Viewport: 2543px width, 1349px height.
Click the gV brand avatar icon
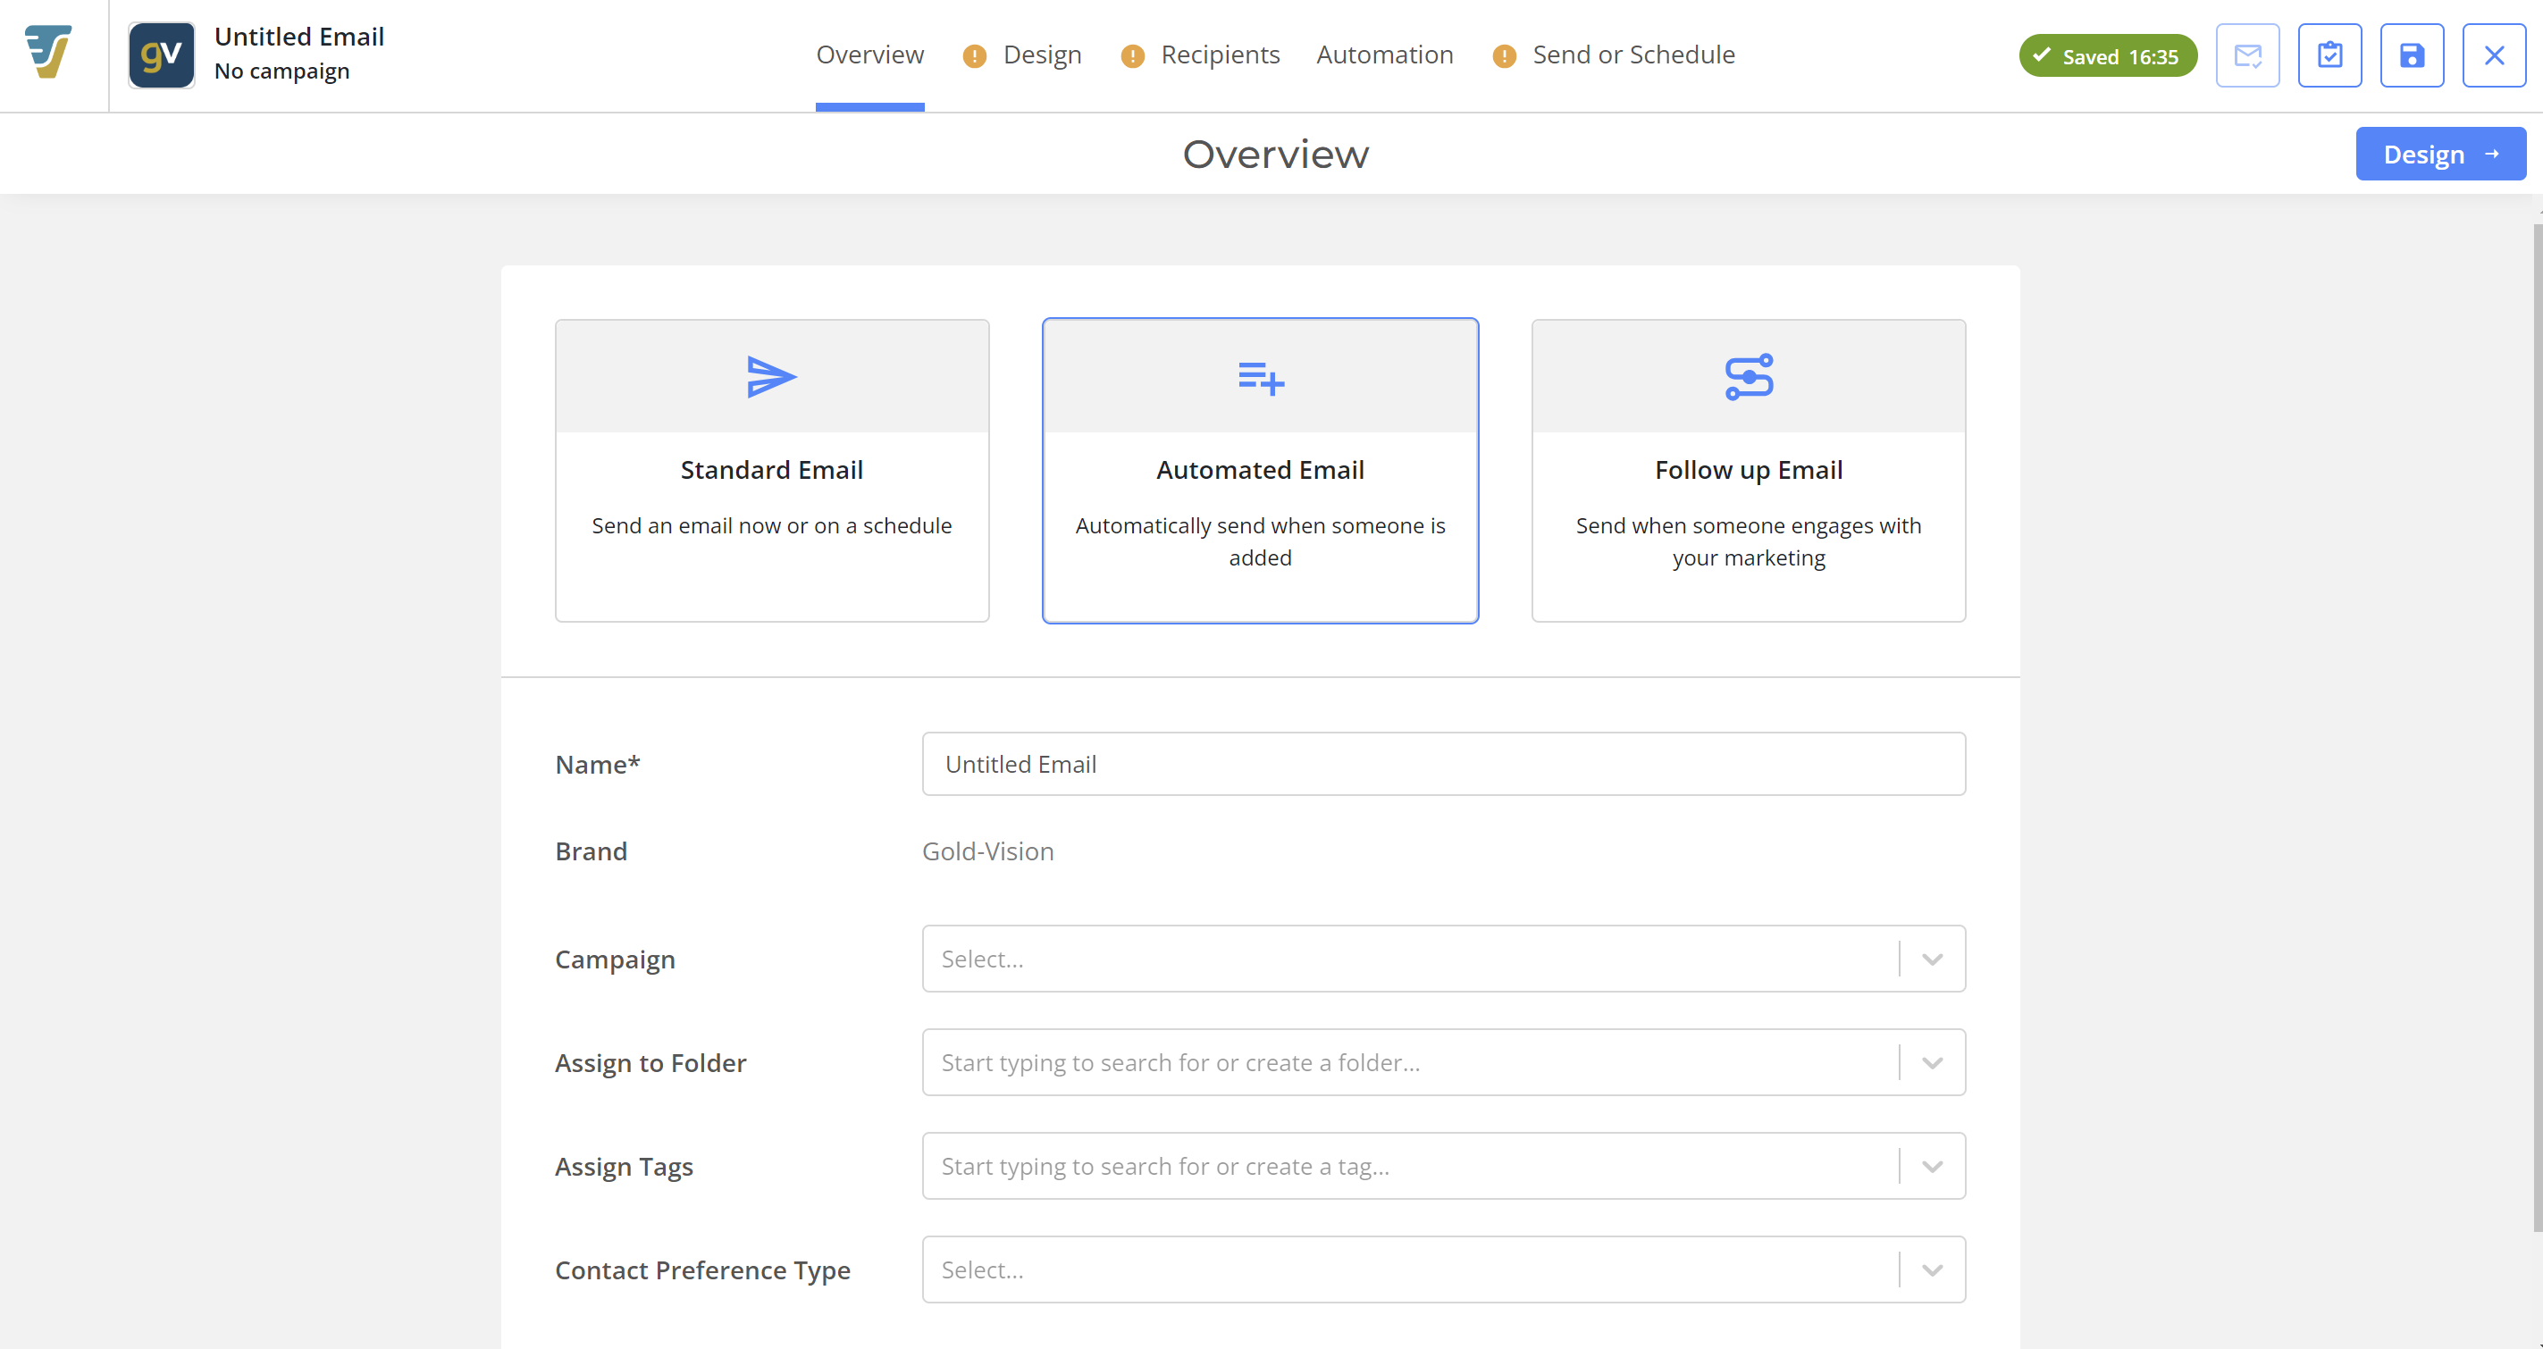(162, 55)
